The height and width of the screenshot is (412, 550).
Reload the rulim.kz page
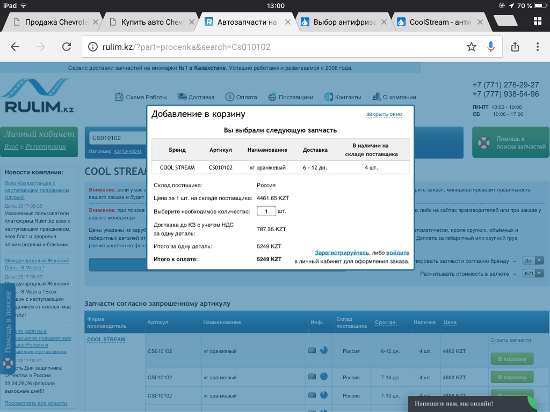67,47
